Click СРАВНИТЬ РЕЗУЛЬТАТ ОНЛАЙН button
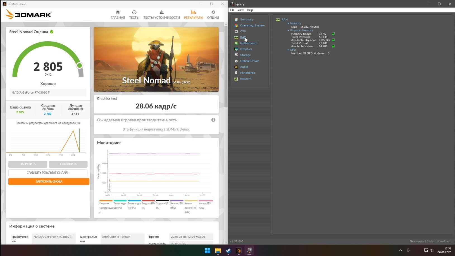455x256 pixels. (48, 173)
